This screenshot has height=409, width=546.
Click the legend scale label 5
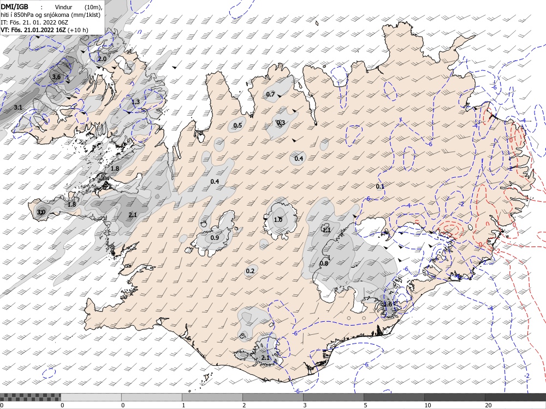point(365,405)
